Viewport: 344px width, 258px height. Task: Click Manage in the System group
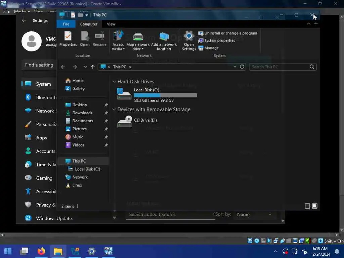pyautogui.click(x=208, y=48)
